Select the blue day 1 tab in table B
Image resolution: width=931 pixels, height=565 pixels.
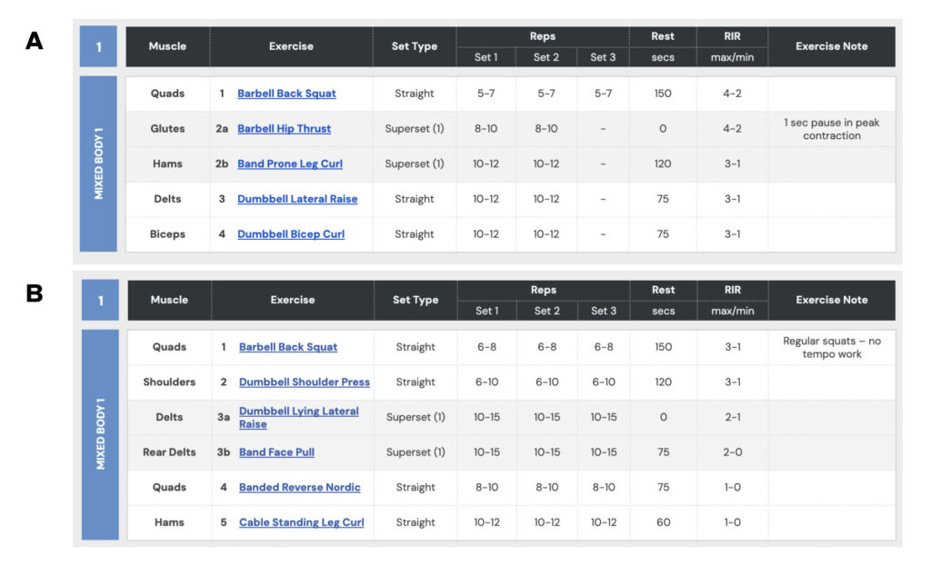[99, 300]
